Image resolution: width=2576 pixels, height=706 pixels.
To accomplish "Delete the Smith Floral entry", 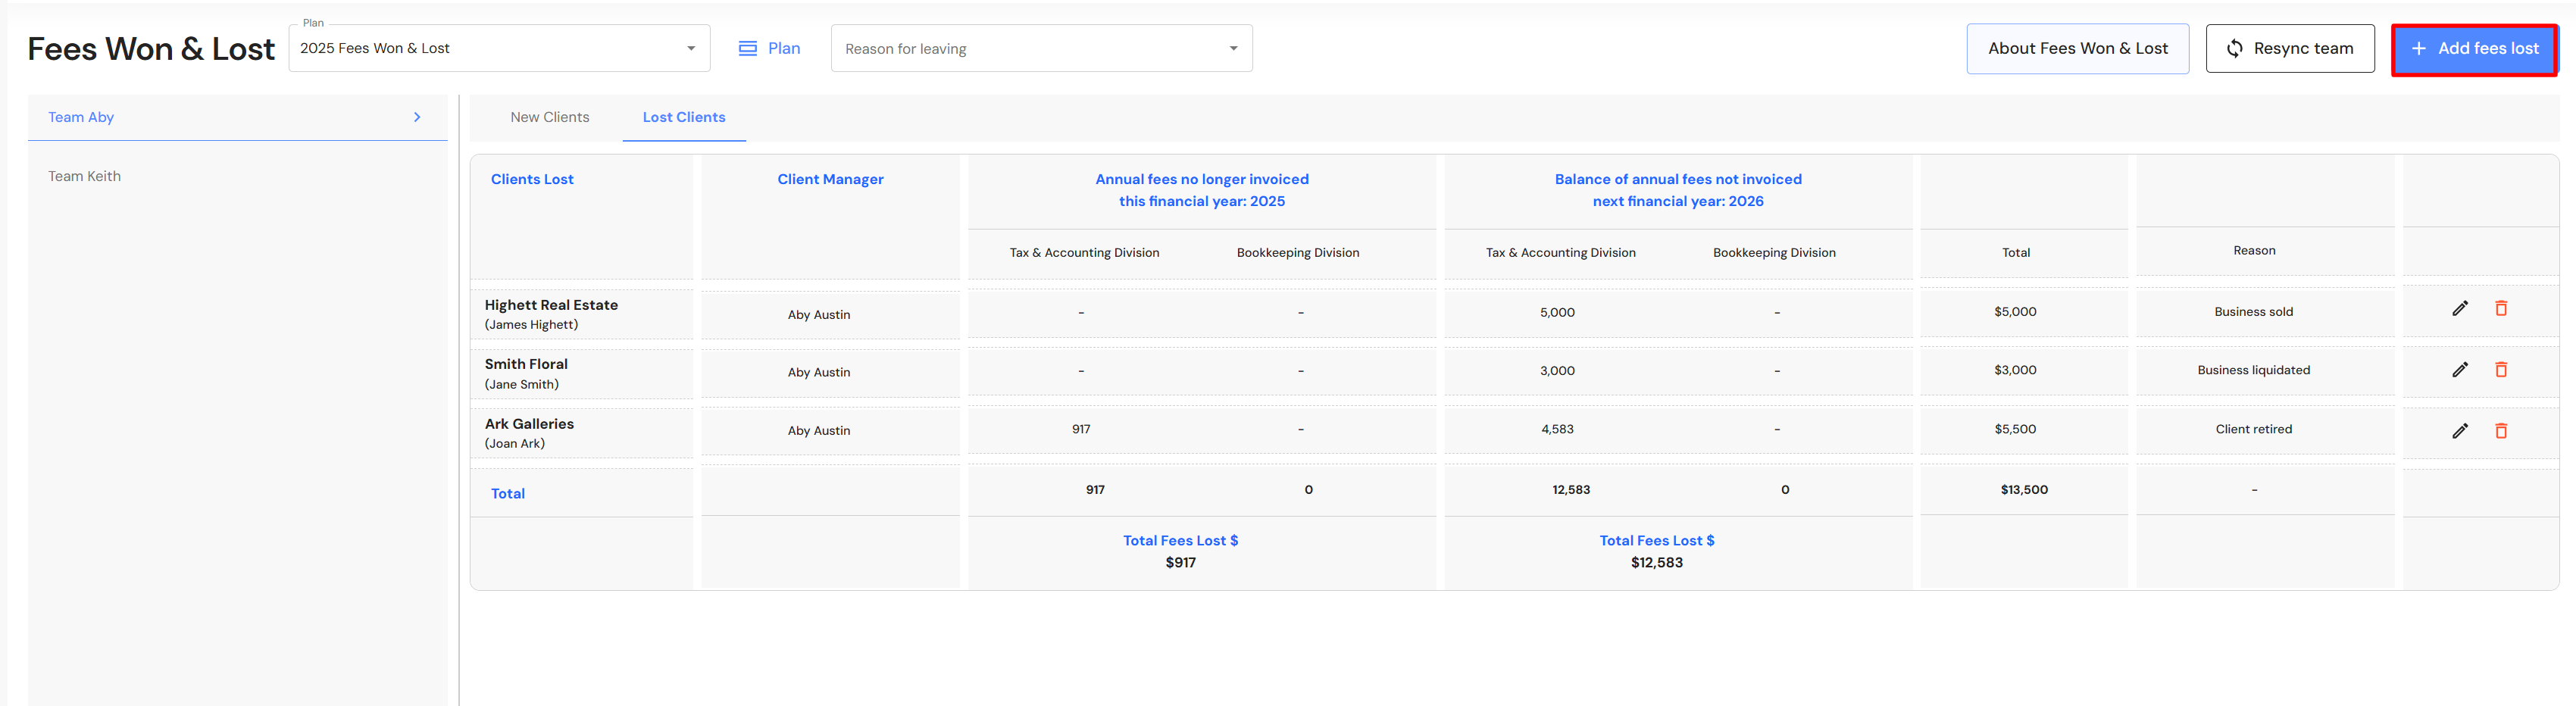I will click(x=2500, y=370).
